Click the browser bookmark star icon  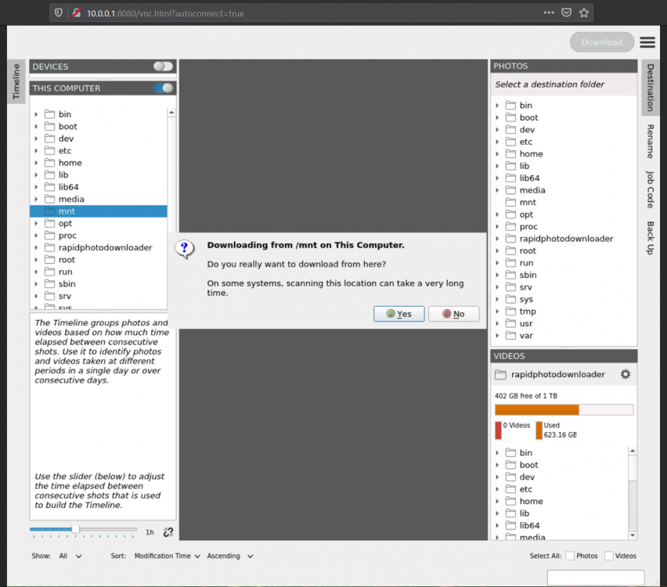coord(584,13)
